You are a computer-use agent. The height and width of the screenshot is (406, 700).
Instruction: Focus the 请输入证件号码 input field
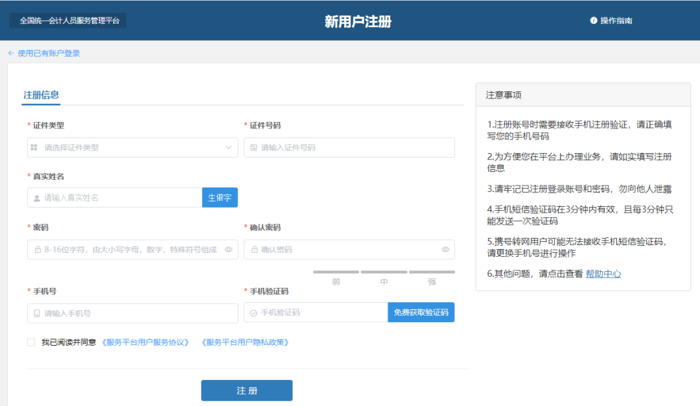(349, 147)
